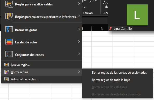Click Borrar reglas de esta tabla dinámica

[x=117, y=94]
